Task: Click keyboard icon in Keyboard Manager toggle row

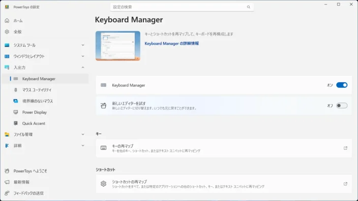Action: coord(103,85)
